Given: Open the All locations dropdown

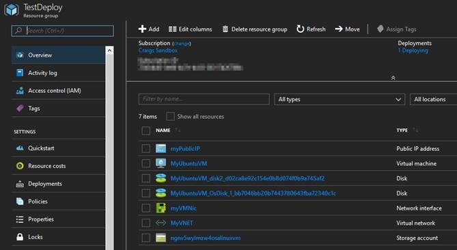Looking at the screenshot, I should point(433,99).
